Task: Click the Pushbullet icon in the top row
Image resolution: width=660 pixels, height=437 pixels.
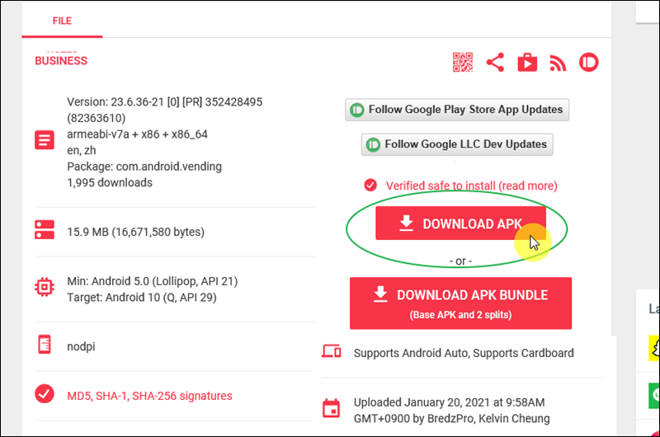Action: [588, 63]
